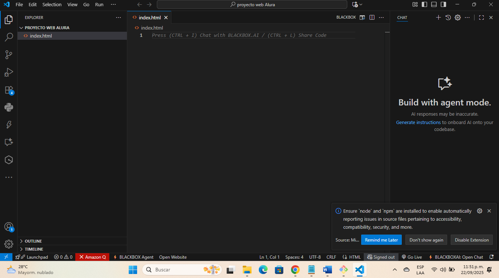
Task: Open the Go menu
Action: point(86,5)
